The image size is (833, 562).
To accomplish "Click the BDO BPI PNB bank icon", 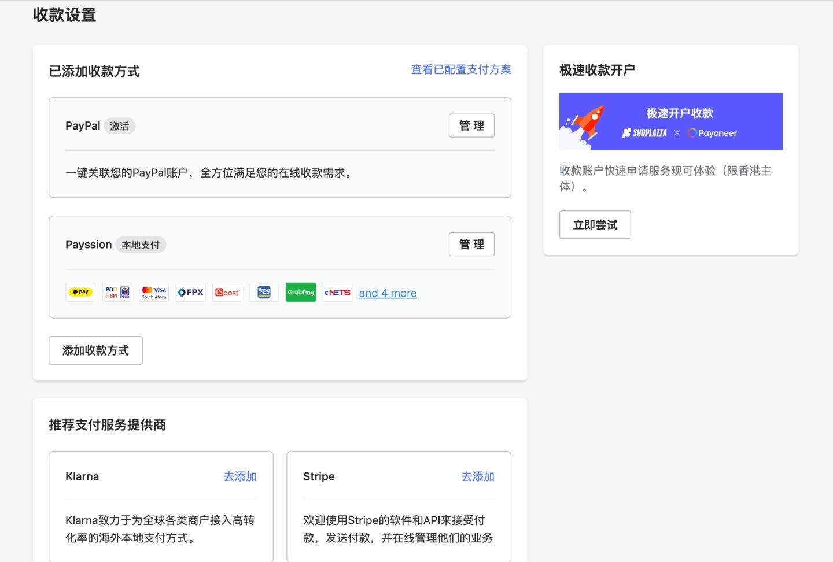I will click(117, 292).
